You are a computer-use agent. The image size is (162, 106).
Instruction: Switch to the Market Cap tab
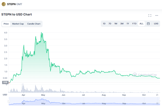18,24
